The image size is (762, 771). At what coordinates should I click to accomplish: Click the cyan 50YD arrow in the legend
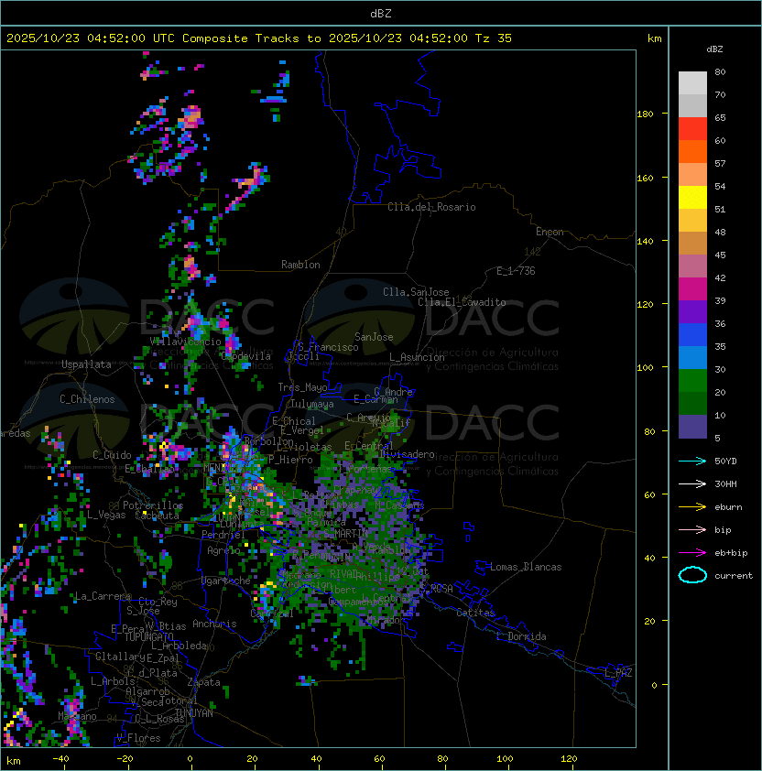692,462
